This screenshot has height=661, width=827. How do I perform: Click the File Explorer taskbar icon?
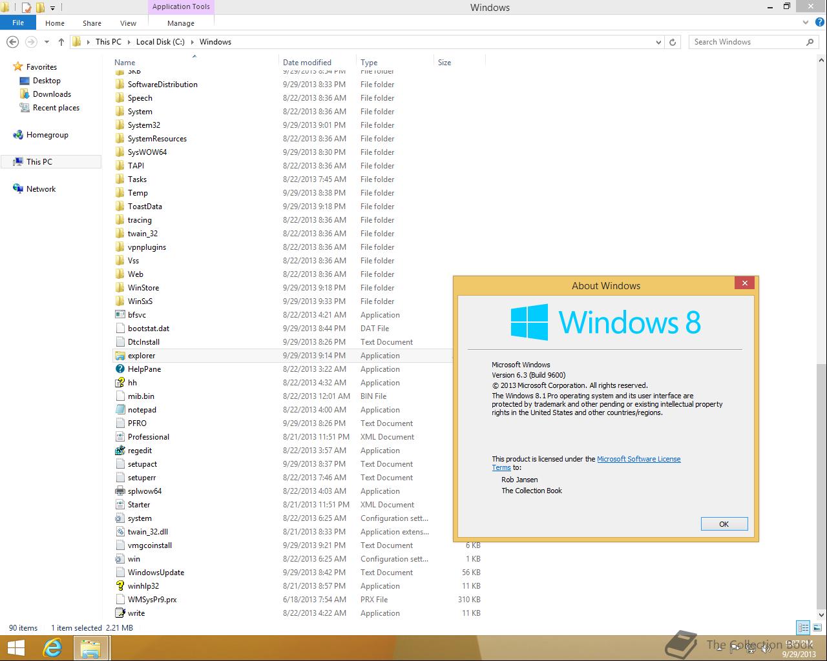[x=90, y=647]
